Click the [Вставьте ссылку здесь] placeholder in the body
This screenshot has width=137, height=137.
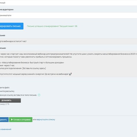coord(34,68)
